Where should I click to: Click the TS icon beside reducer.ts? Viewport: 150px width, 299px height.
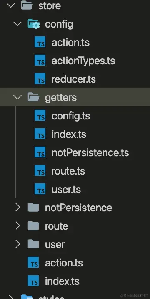40,79
